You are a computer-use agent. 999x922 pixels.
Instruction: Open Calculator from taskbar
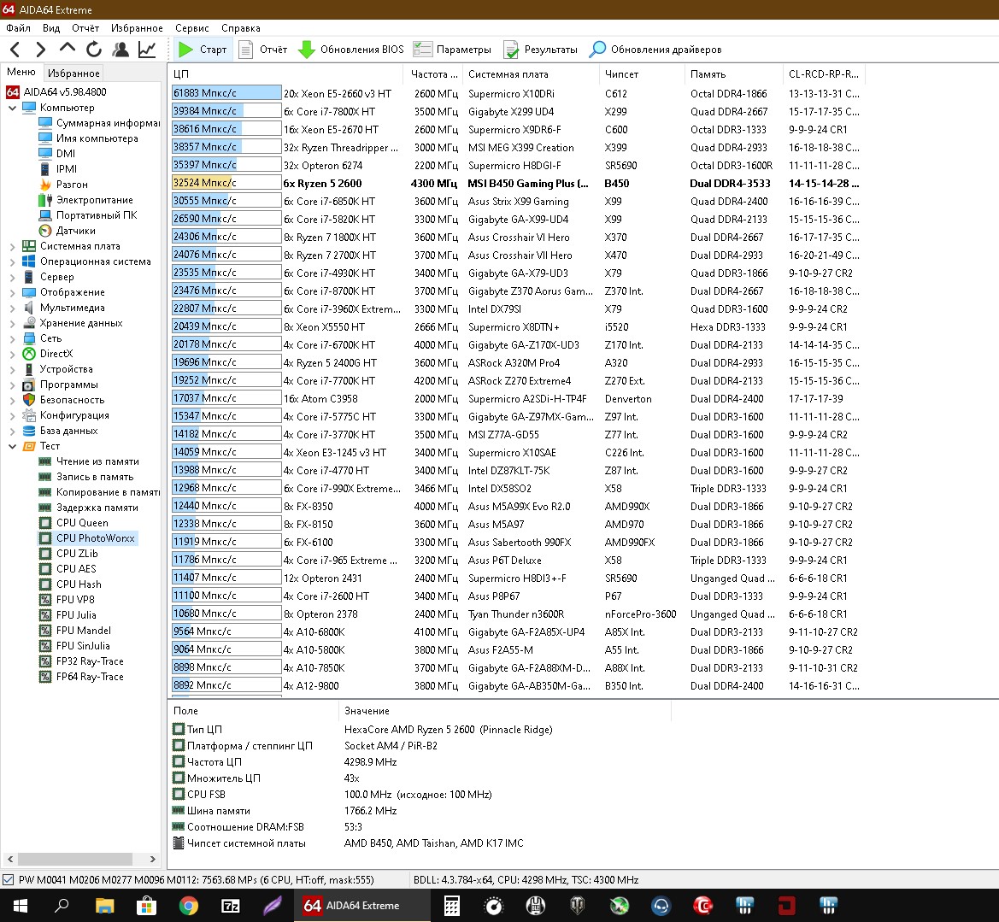pyautogui.click(x=452, y=906)
